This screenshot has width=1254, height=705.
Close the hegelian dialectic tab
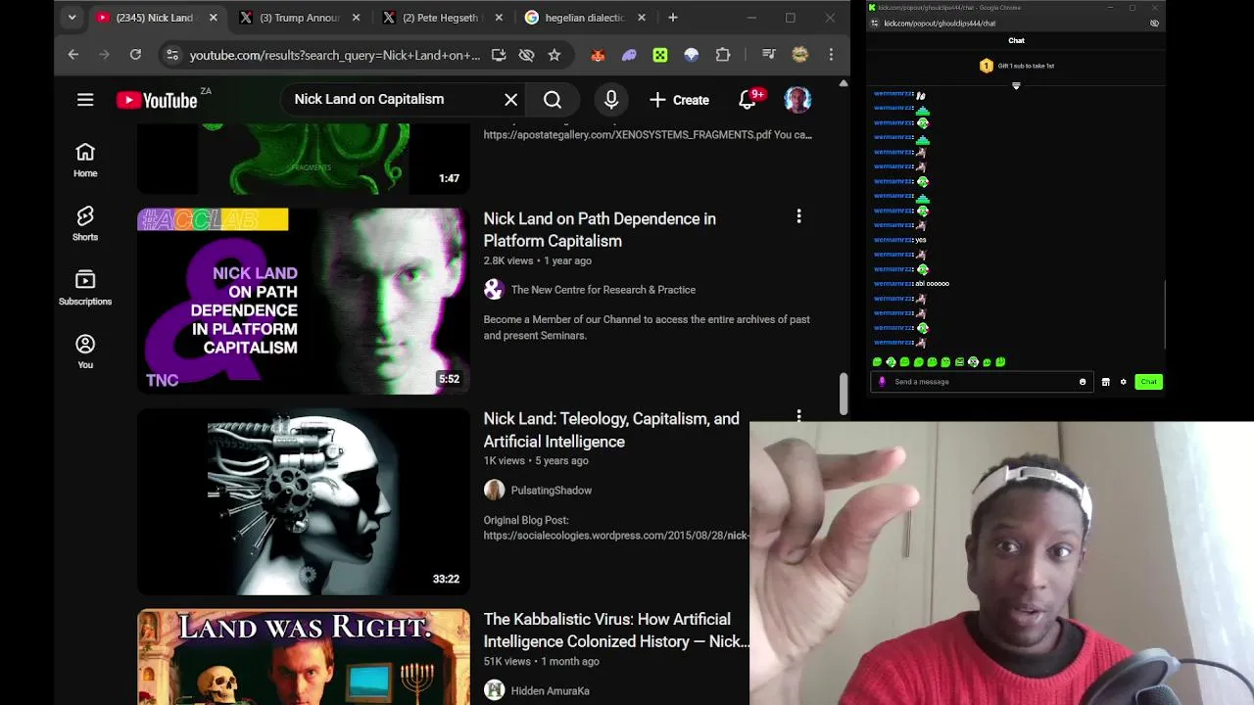[x=642, y=18]
